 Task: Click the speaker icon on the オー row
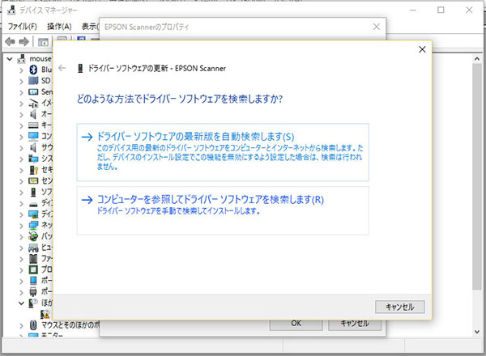coord(33,114)
